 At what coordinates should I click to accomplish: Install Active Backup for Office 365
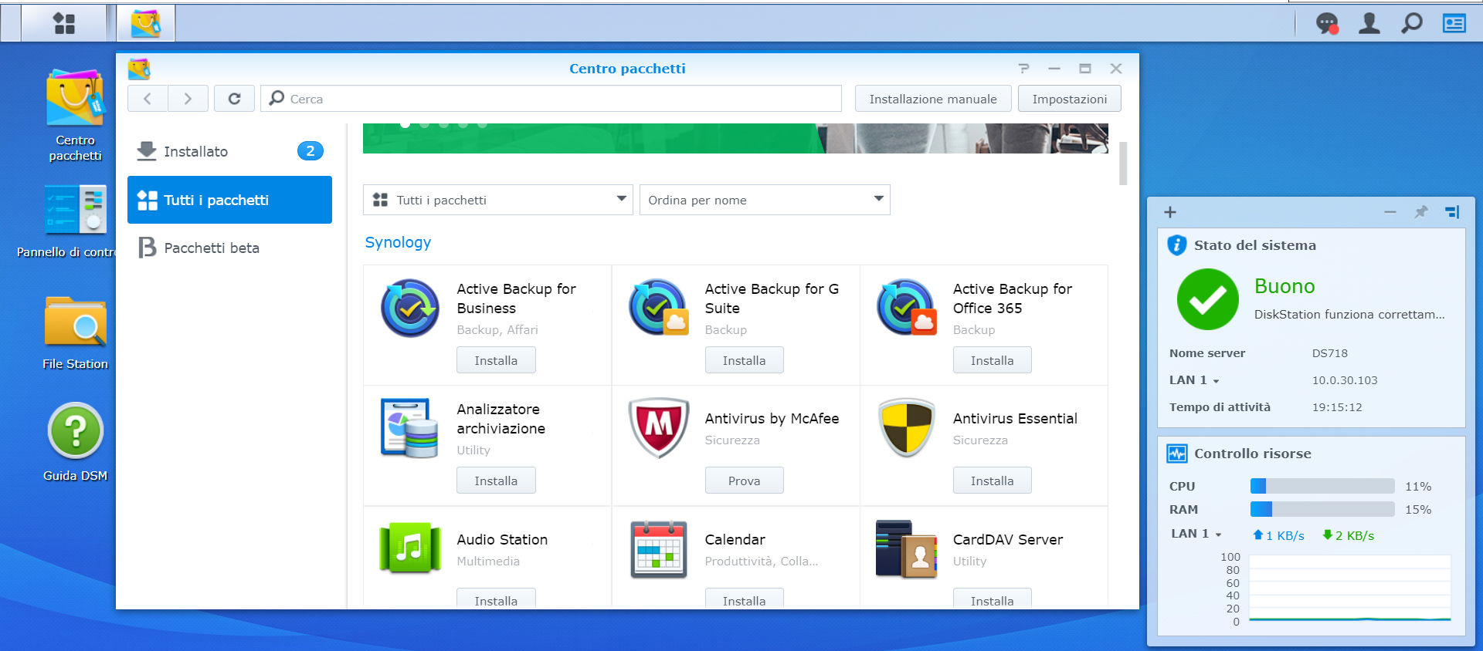point(993,360)
